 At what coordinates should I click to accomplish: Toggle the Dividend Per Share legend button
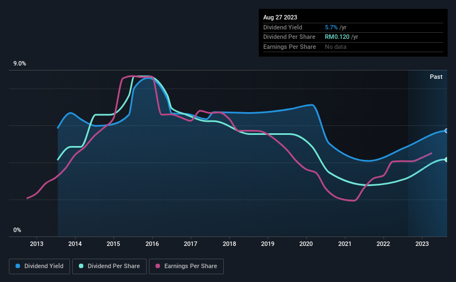(109, 266)
